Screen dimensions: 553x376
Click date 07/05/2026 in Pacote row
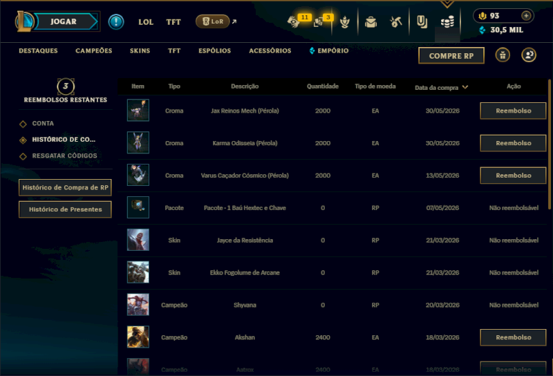click(442, 208)
